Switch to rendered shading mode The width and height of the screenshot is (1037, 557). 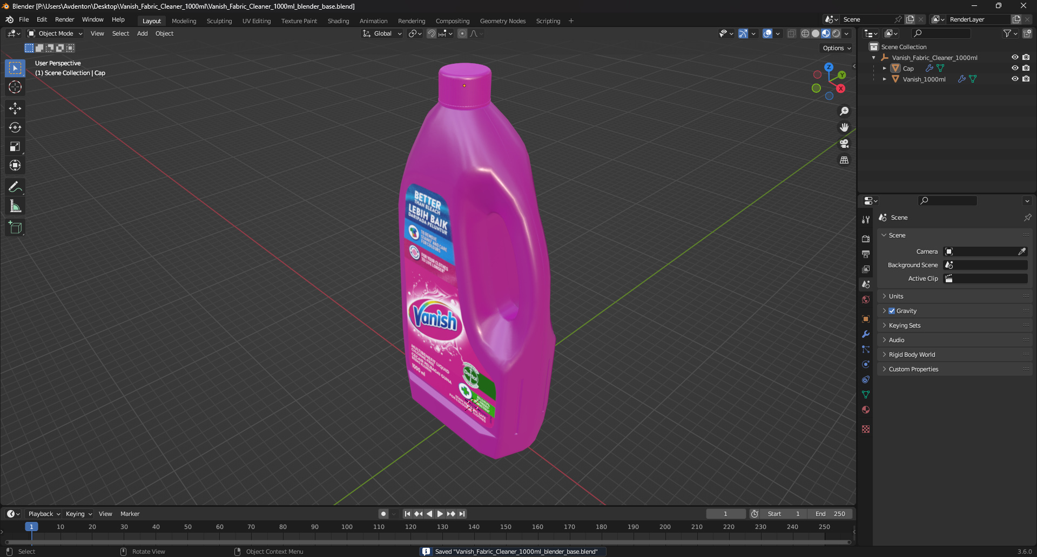pos(836,33)
